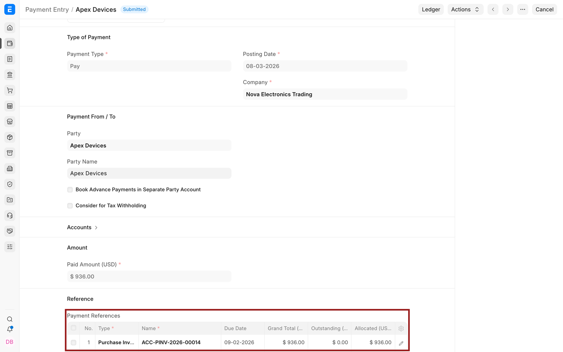Click the Posting Date field 08-03-2026
The width and height of the screenshot is (563, 352).
point(325,66)
